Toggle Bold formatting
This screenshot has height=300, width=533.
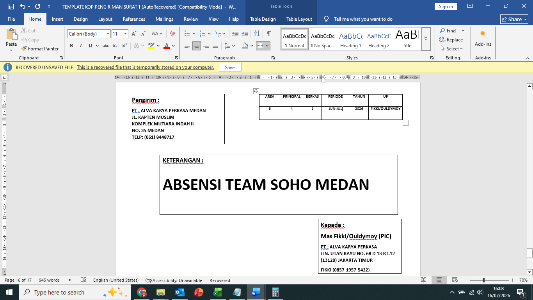[x=71, y=46]
